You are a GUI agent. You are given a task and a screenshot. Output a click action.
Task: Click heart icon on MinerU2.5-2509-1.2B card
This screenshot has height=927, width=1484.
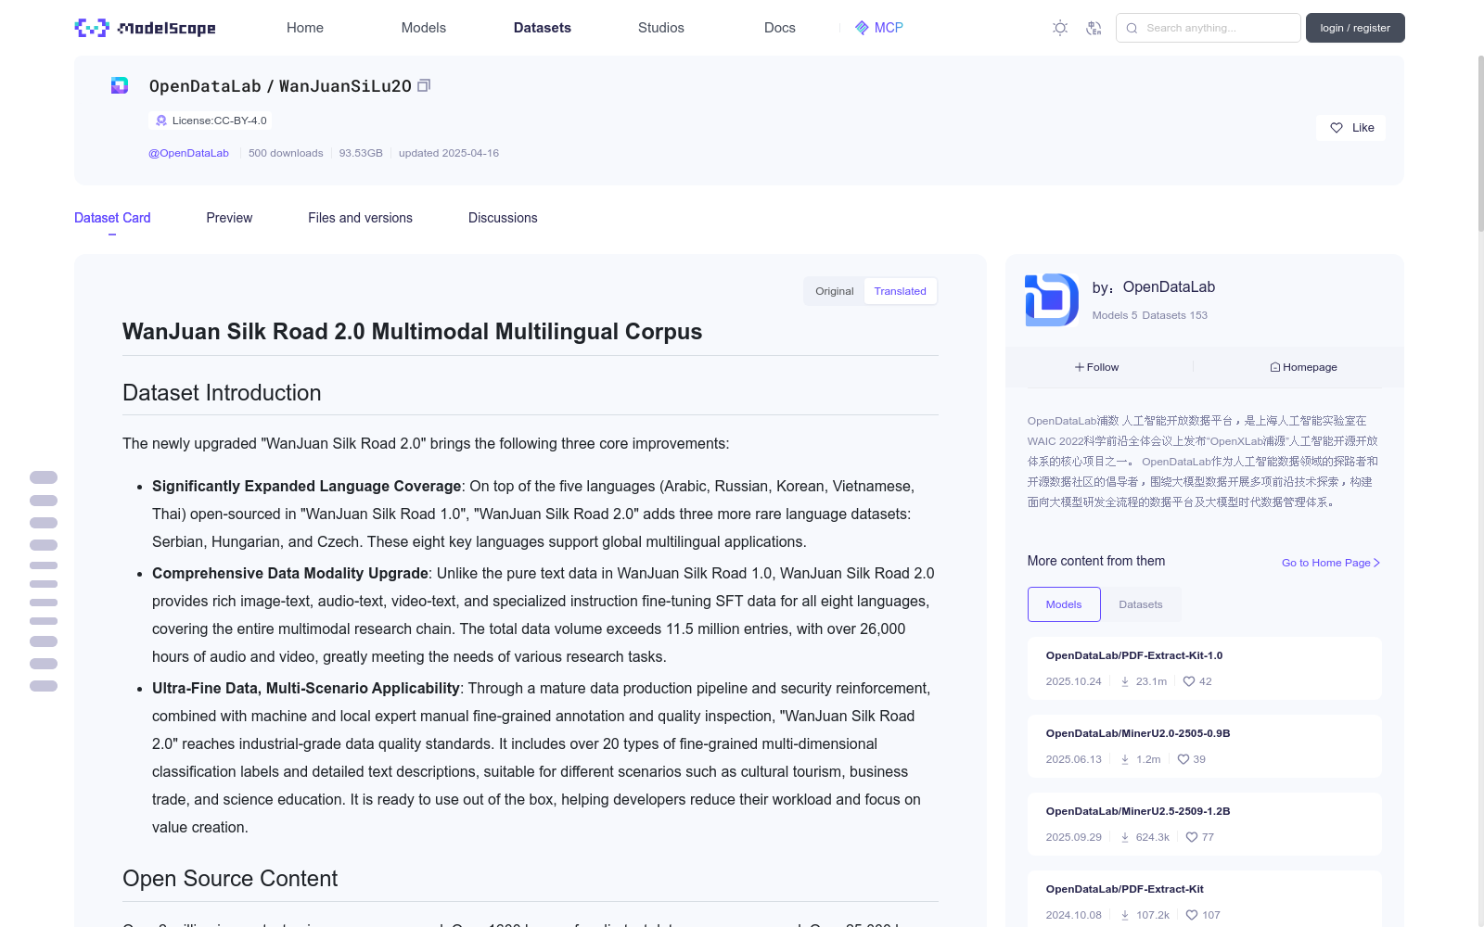[x=1192, y=837]
